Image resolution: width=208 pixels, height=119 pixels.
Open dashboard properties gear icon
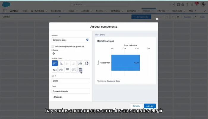[178, 17]
